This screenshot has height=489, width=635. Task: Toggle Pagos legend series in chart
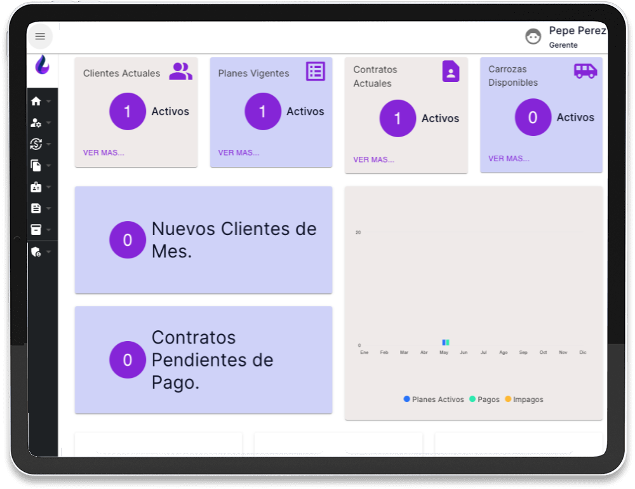(485, 399)
